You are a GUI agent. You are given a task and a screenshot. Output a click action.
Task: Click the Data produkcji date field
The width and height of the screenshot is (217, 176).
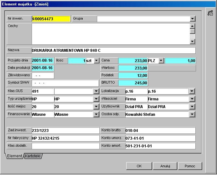43,68
